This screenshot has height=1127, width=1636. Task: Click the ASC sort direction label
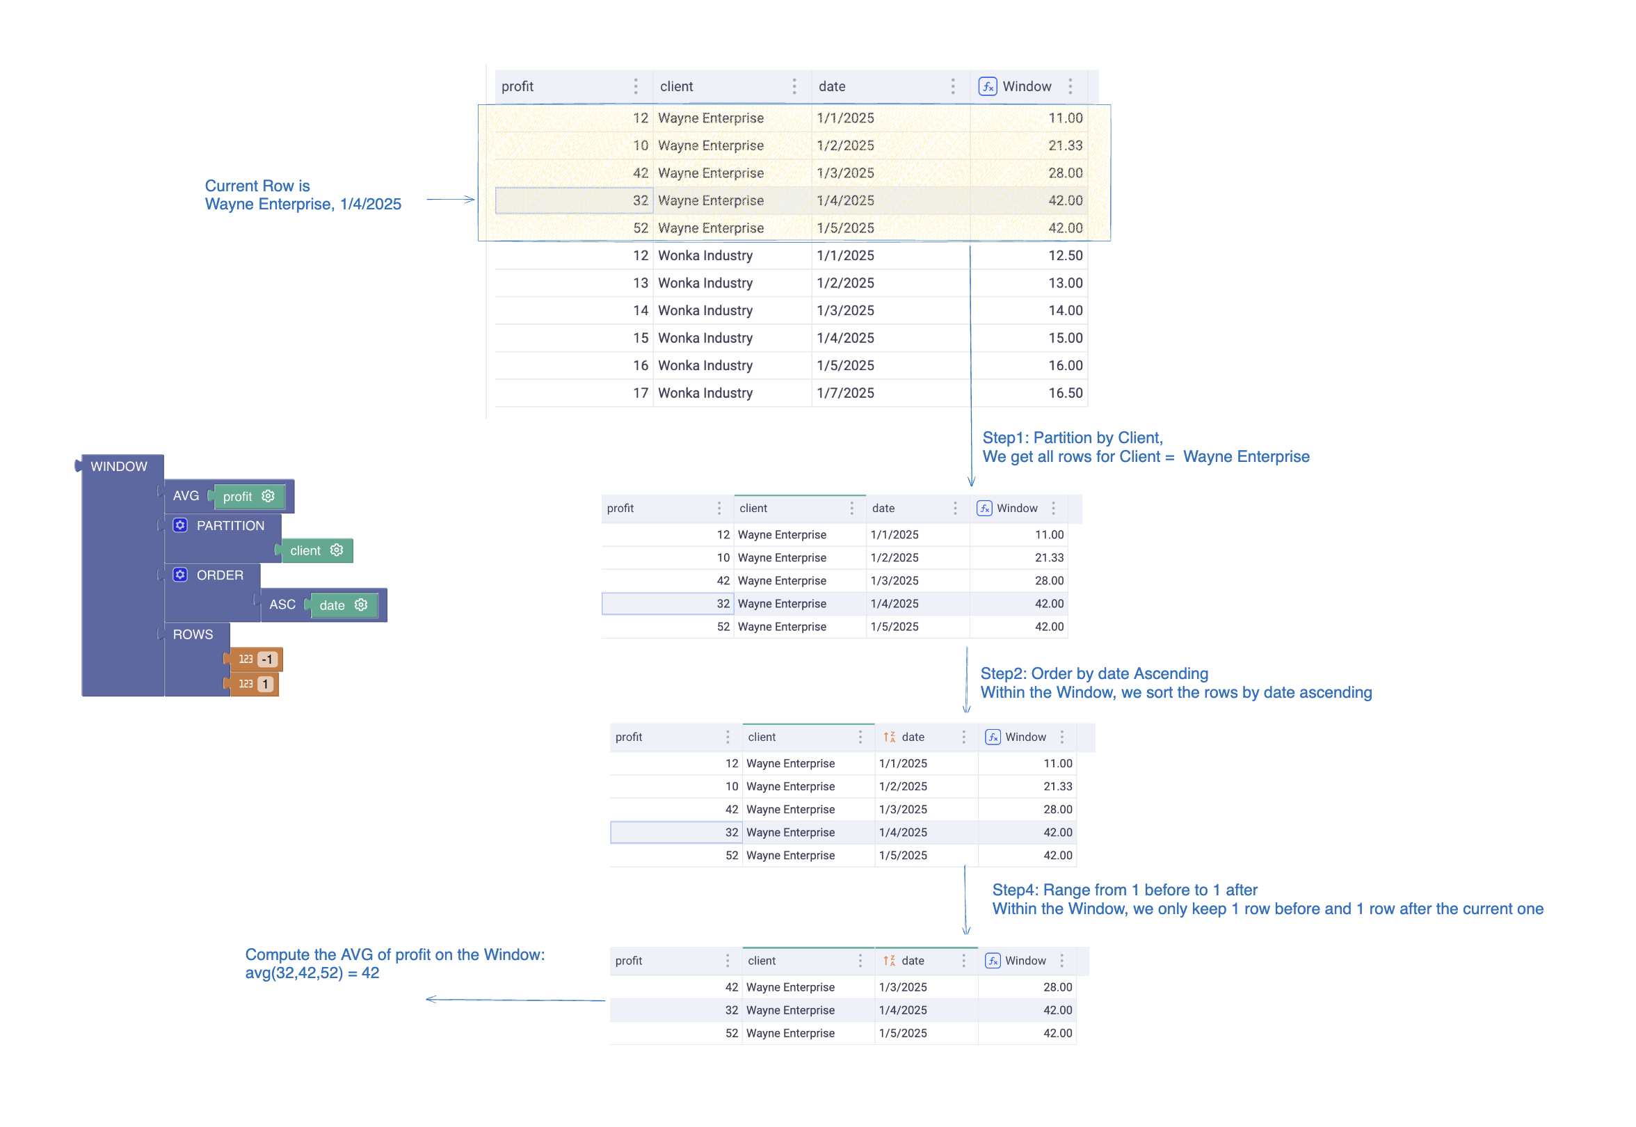point(282,605)
